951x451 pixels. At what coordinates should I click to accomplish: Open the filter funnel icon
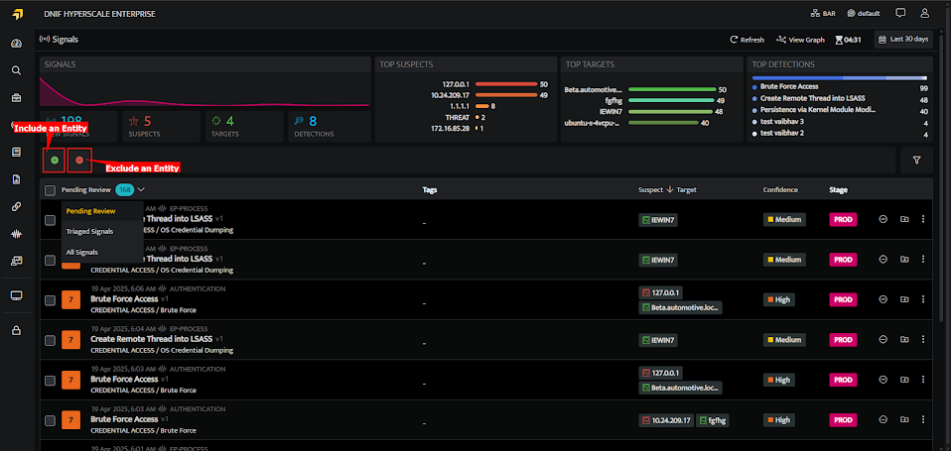point(916,161)
